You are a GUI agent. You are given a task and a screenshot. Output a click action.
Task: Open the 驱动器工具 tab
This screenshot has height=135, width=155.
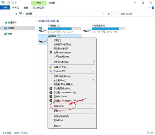38,7
